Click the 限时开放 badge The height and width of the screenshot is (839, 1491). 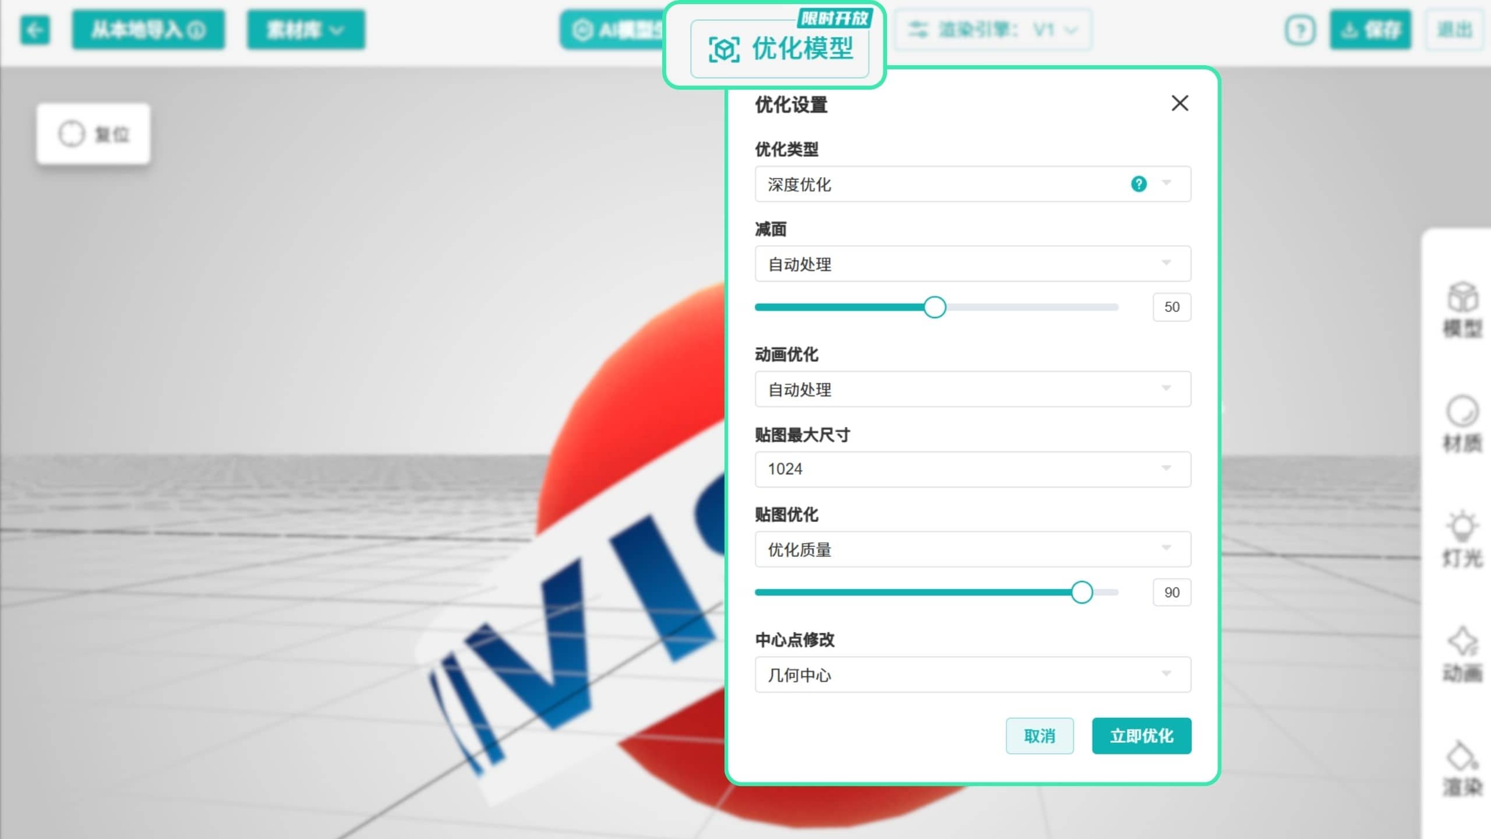pyautogui.click(x=835, y=19)
